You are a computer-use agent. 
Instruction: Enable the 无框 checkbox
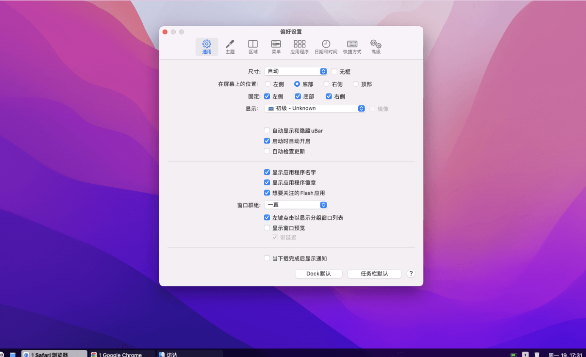(334, 72)
